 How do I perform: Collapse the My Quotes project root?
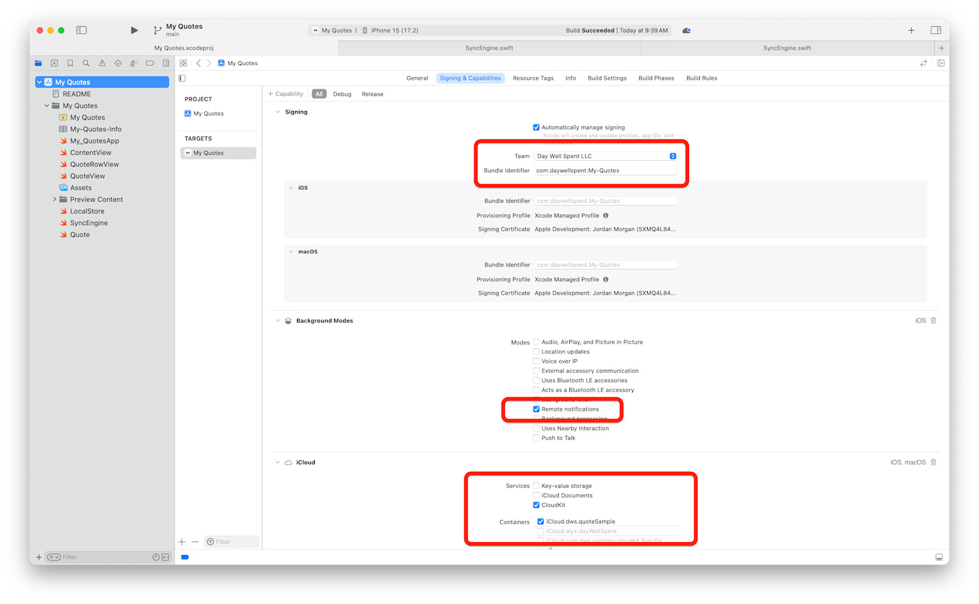[x=40, y=82]
